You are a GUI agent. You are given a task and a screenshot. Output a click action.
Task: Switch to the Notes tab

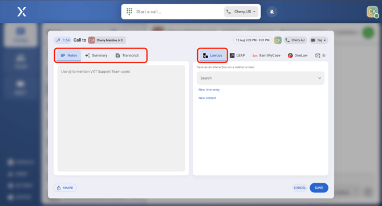(x=68, y=55)
